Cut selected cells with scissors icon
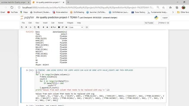Screen dimensions: 189x106 coord(31,27)
